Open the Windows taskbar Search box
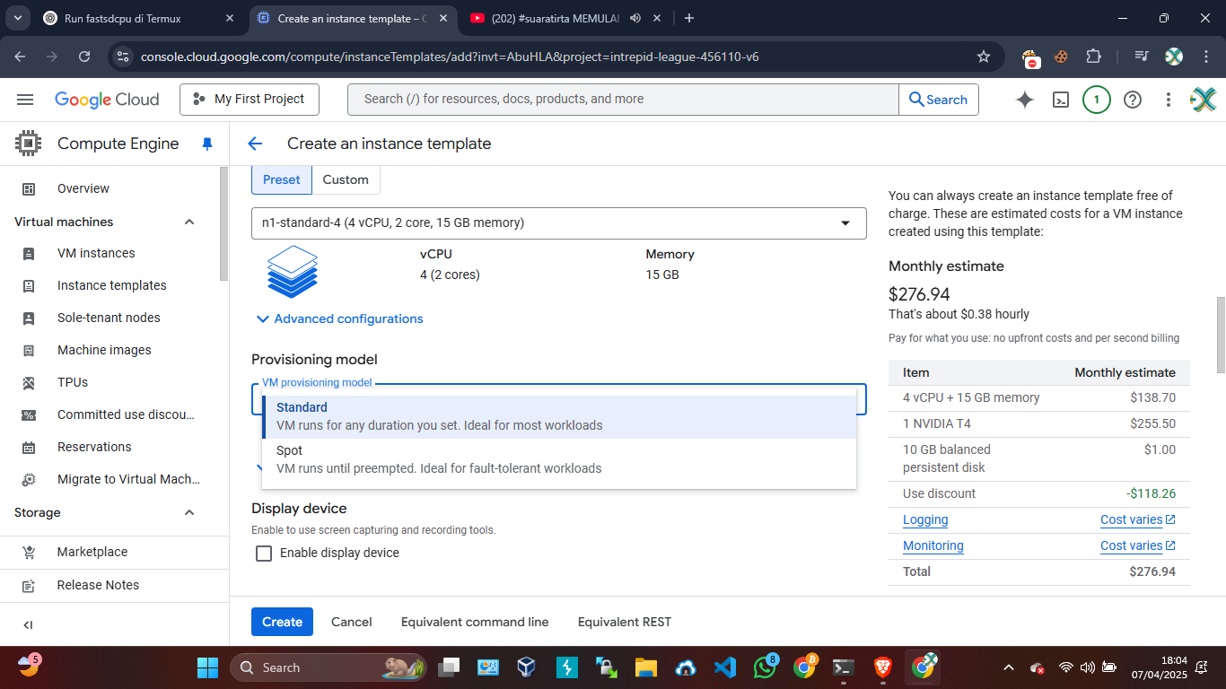Screen dimensions: 1226x689 [x=330, y=667]
